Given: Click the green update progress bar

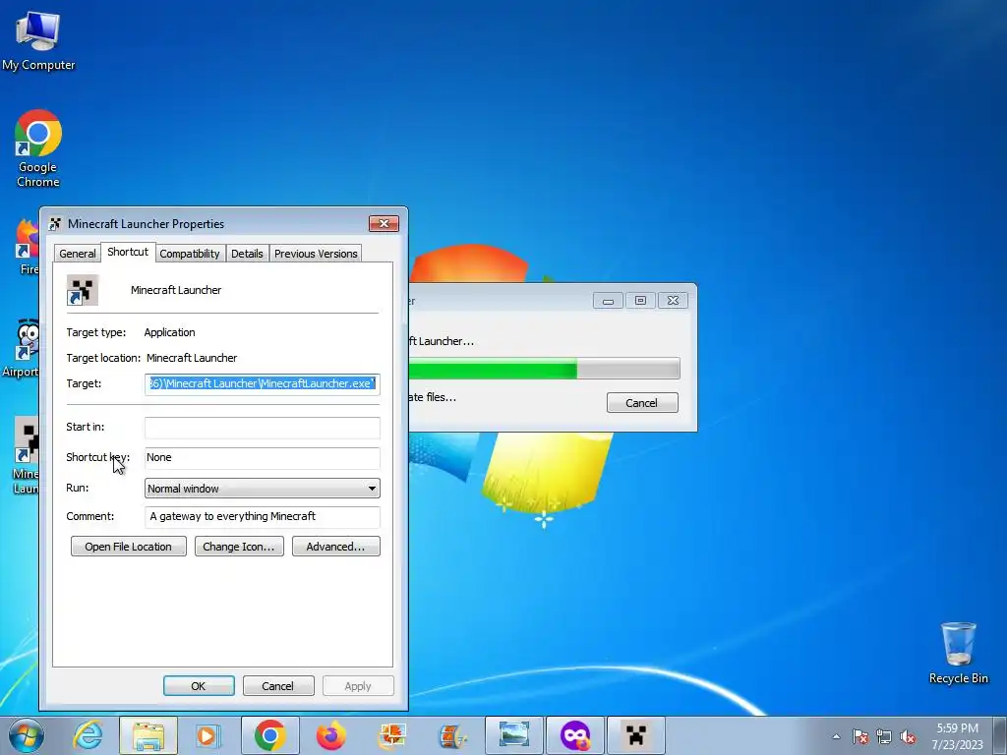Looking at the screenshot, I should pos(544,369).
